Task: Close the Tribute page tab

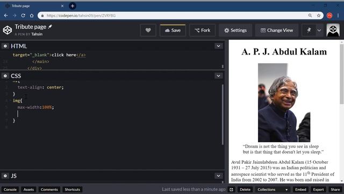Action: 62,6
